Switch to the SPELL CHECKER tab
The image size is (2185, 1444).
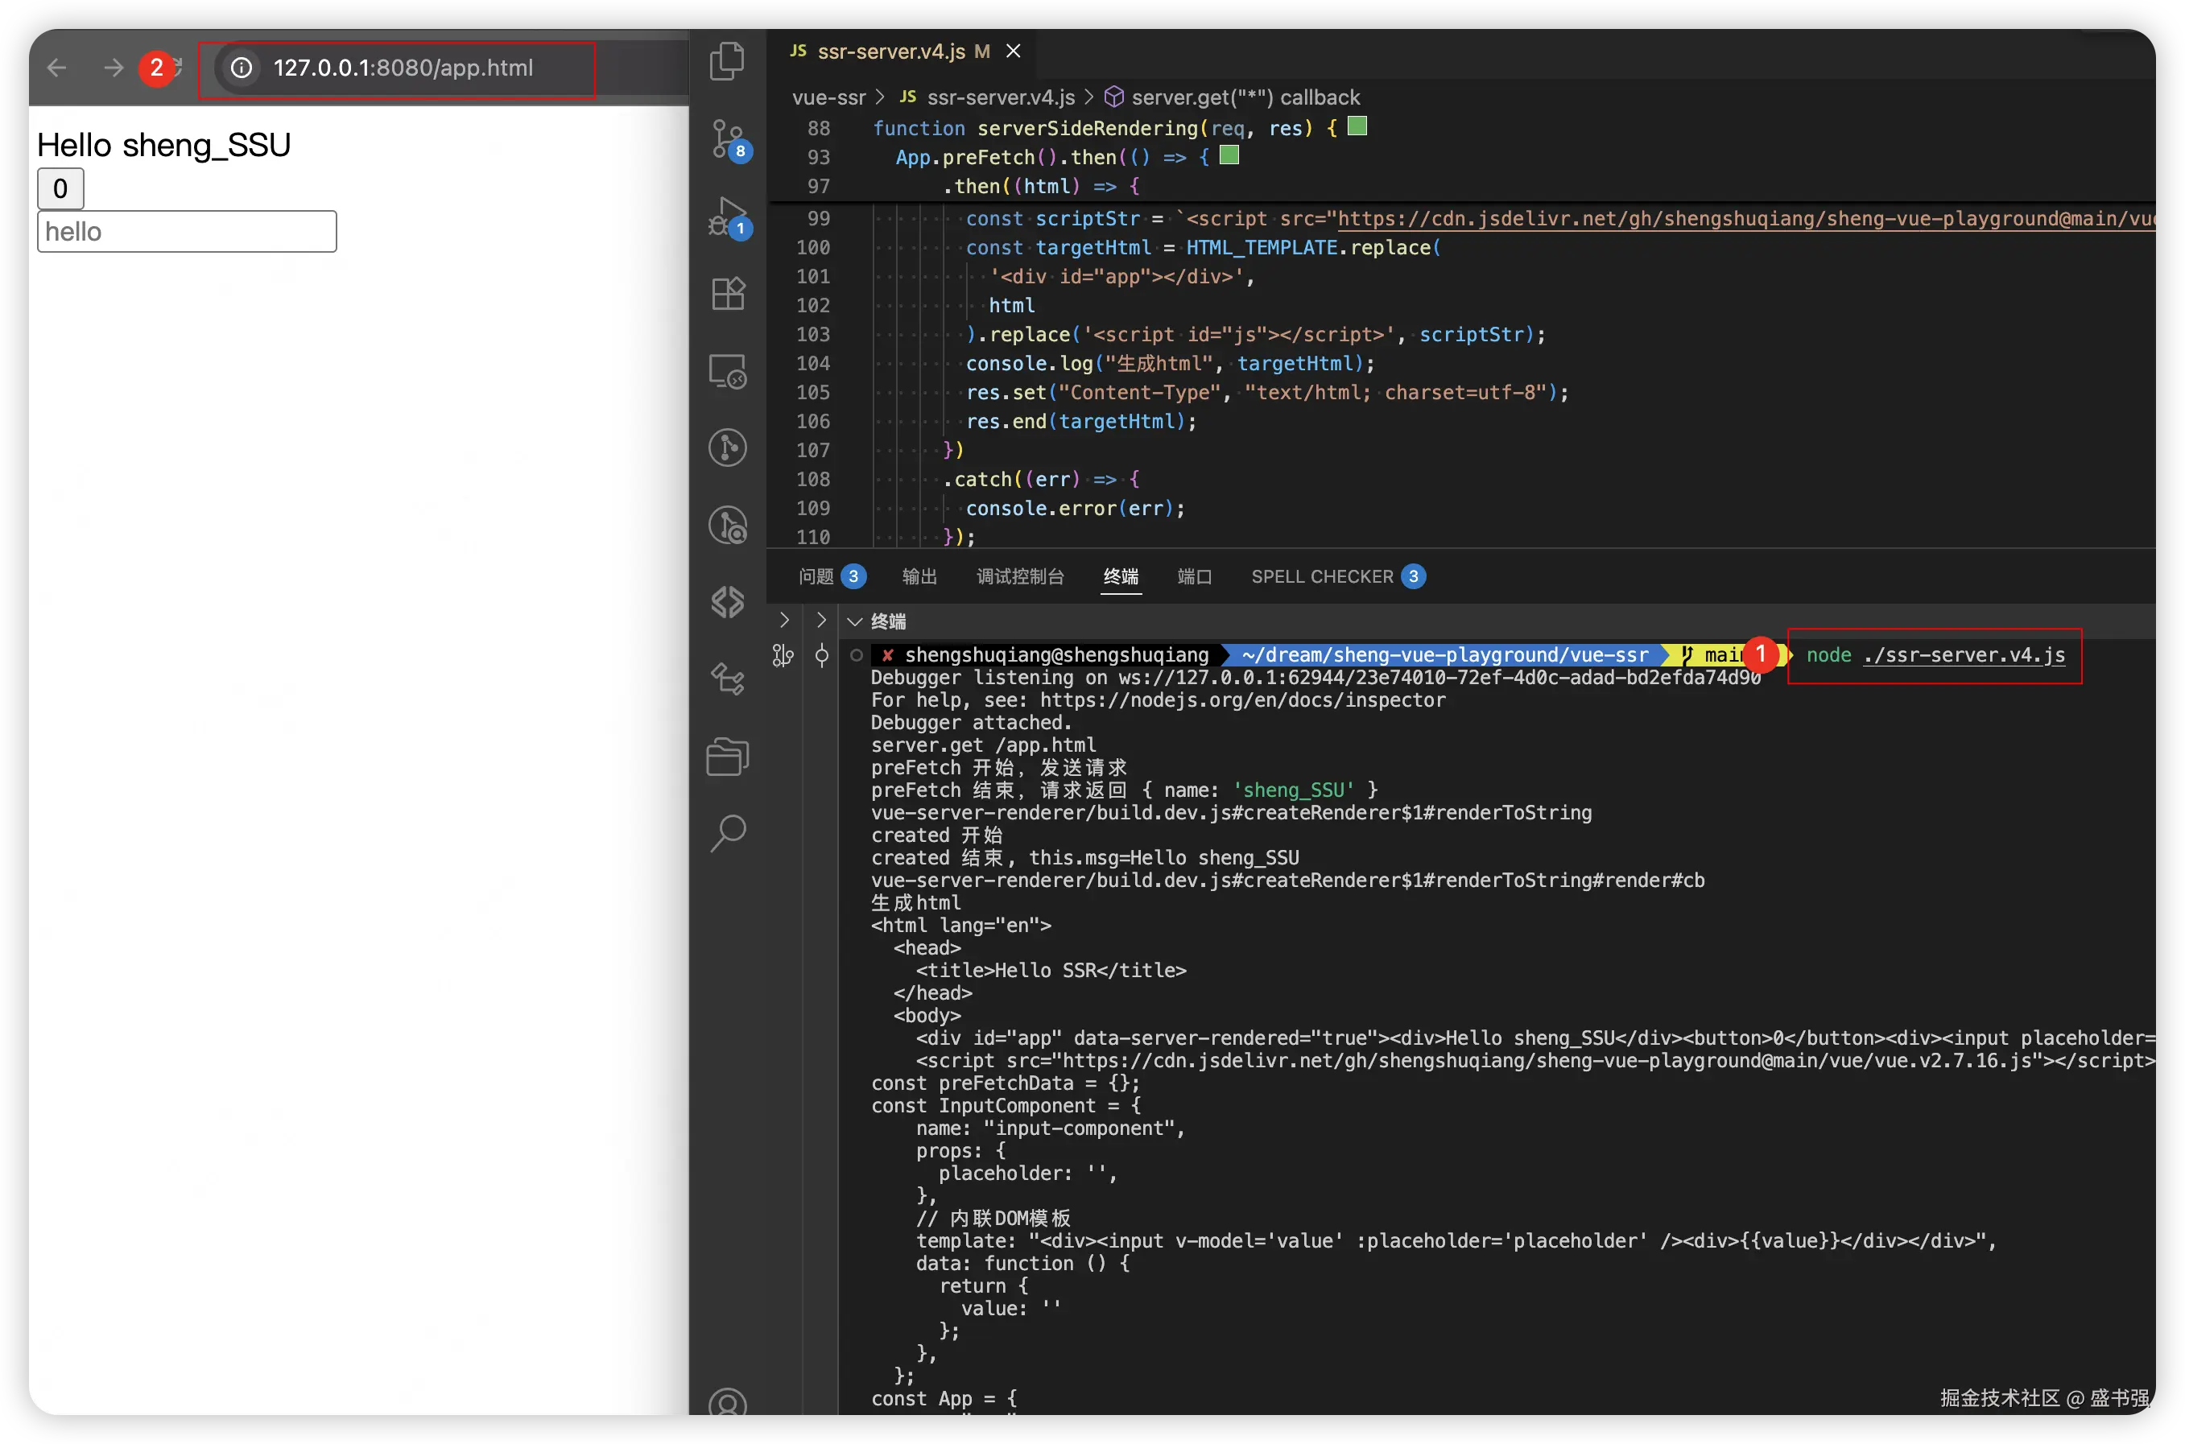(x=1322, y=576)
